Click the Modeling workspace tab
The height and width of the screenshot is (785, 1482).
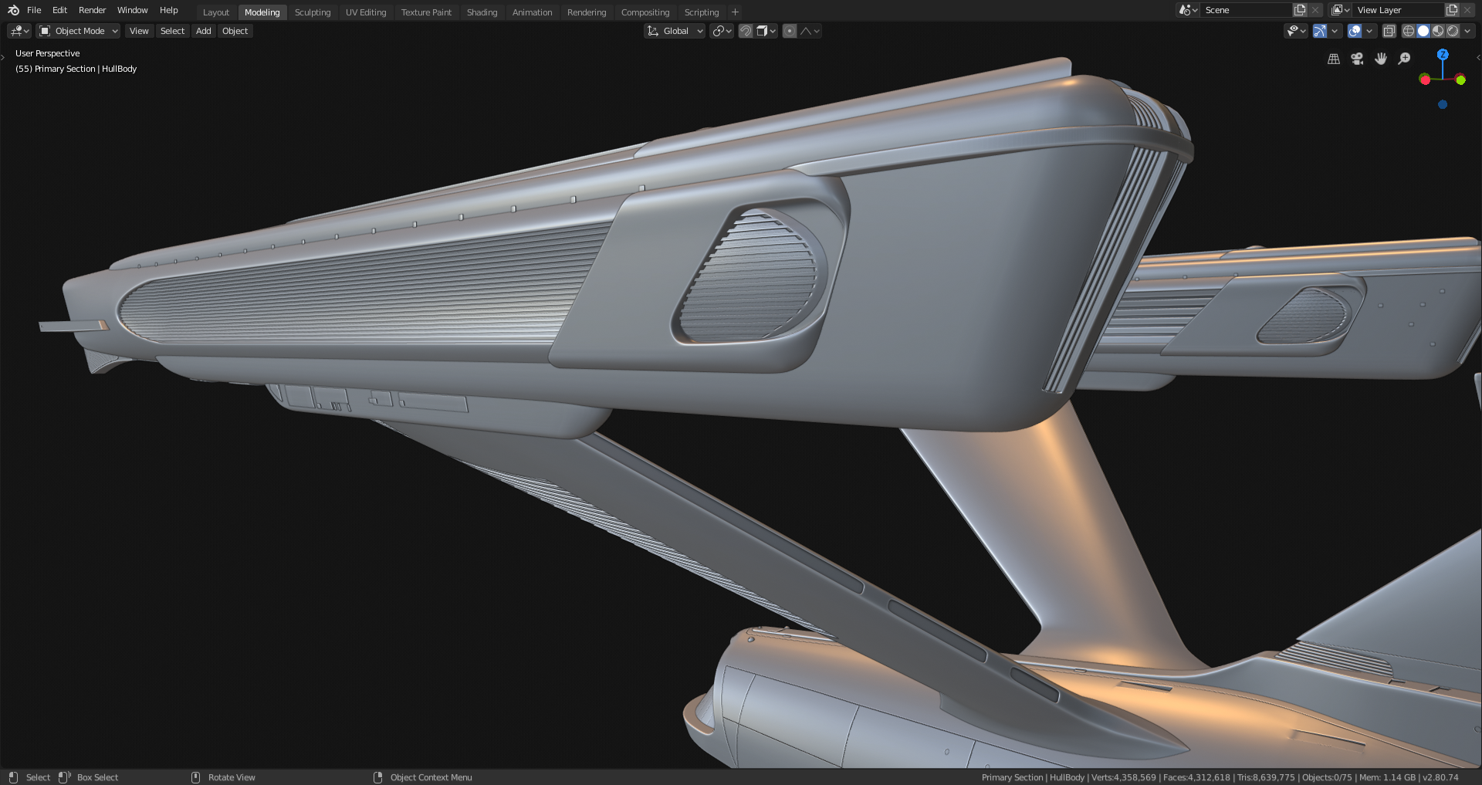tap(262, 12)
